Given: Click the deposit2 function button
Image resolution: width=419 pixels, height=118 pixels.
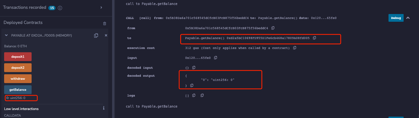Looking at the screenshot, I should [18, 68].
